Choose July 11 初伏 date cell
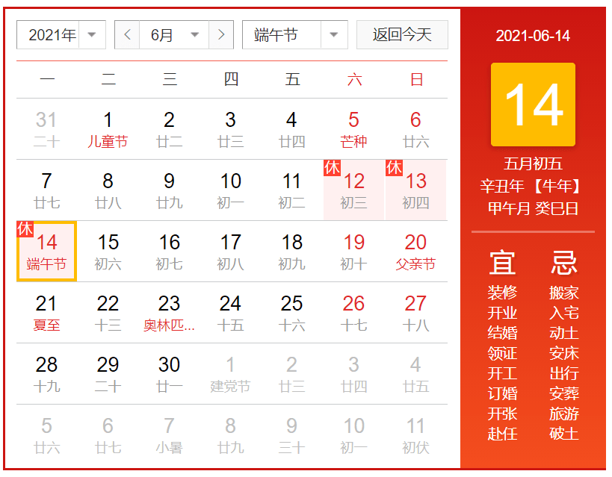612x477 pixels. 415,435
